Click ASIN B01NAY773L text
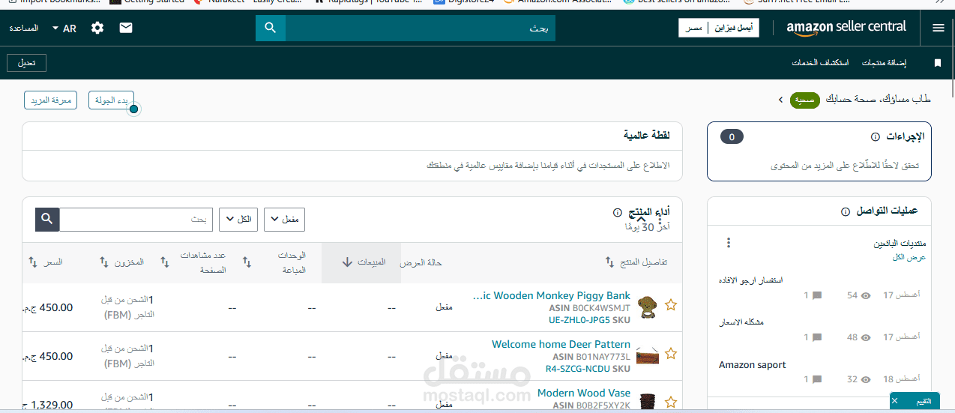The image size is (955, 413). 591,357
